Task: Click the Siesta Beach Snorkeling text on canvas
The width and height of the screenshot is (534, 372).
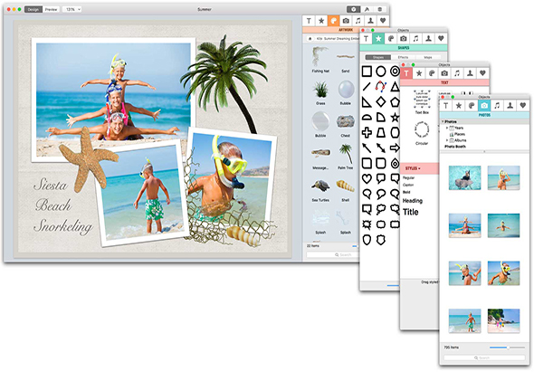Action: pos(63,205)
